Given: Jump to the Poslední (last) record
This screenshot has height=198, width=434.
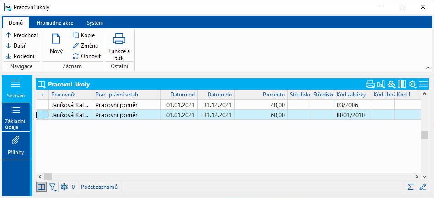Looking at the screenshot, I should coord(21,56).
